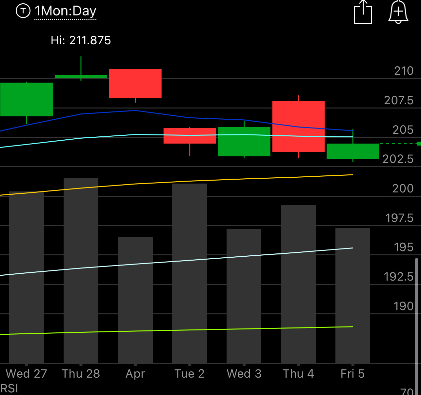The image size is (421, 395).
Task: Select the Wed 3 green candlestick
Action: pyautogui.click(x=244, y=142)
